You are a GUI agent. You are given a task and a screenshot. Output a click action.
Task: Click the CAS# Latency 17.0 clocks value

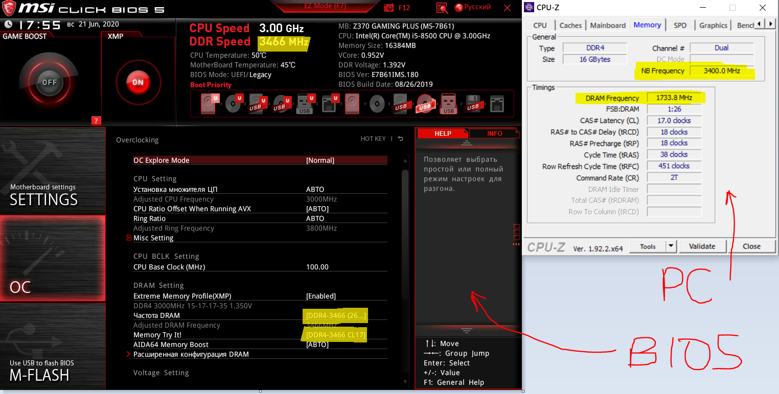coord(674,120)
